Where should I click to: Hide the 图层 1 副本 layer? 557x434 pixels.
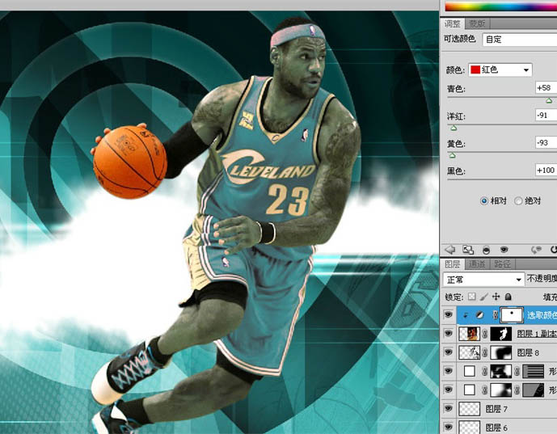[x=449, y=334]
